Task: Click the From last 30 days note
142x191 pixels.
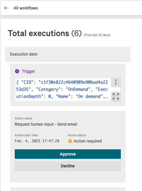Action: tap(97, 35)
